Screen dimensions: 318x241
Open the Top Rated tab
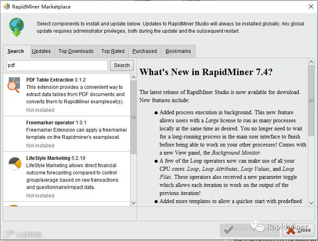tap(113, 51)
